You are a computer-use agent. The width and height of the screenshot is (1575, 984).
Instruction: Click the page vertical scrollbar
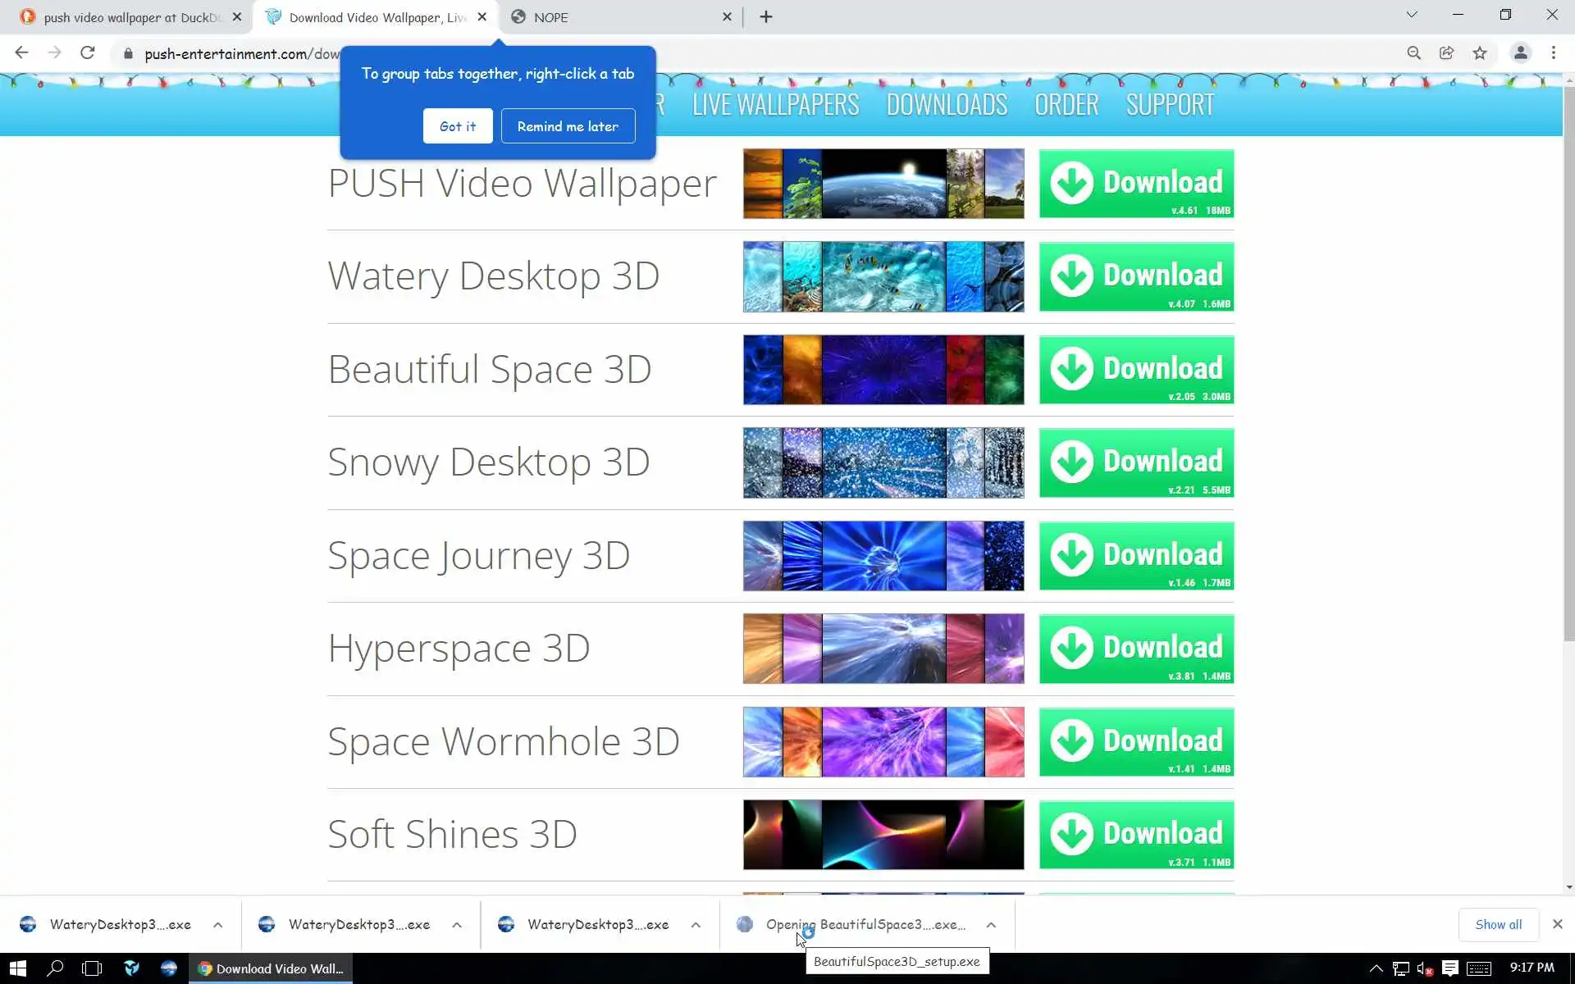click(x=1568, y=361)
